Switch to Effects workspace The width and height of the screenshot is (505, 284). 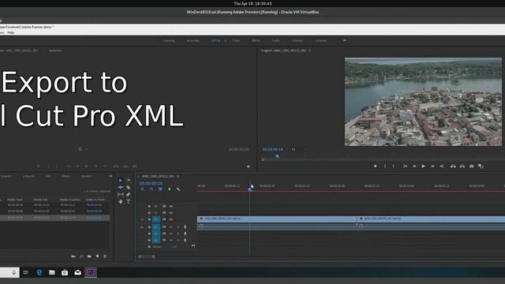[256, 40]
